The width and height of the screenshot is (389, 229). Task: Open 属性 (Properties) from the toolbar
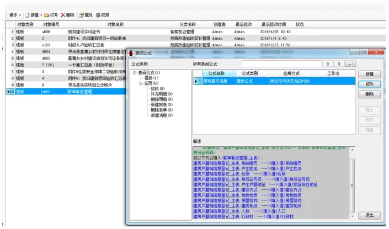coord(82,15)
